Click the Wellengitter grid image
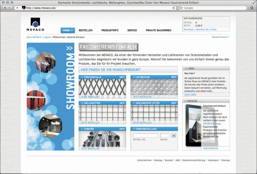Viewport: 257px width, 174px height. pos(102,113)
